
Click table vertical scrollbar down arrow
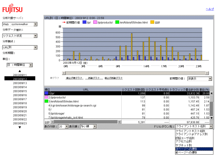click(x=212, y=118)
